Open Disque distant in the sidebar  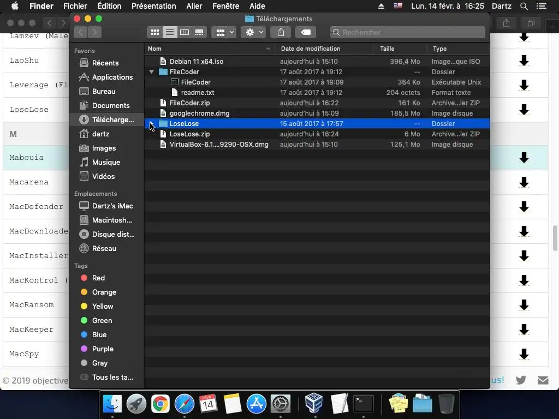click(x=107, y=235)
